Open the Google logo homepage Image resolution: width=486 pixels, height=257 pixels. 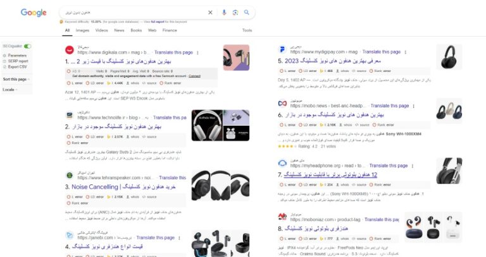pyautogui.click(x=34, y=13)
